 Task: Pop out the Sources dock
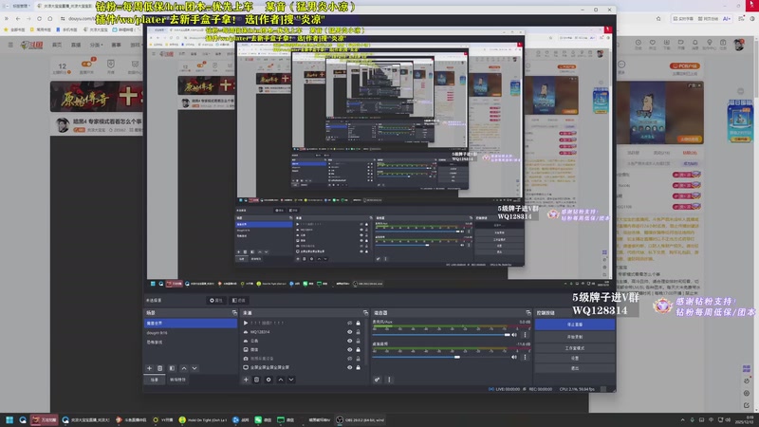tap(365, 313)
